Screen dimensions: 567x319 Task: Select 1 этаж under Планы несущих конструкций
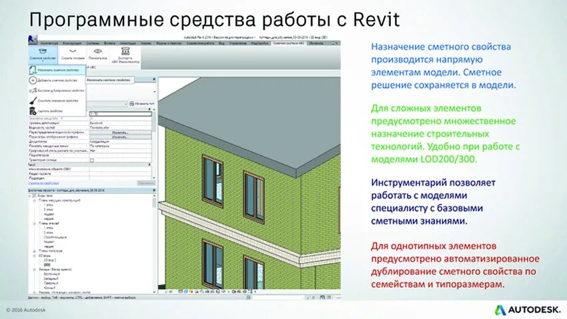49,205
